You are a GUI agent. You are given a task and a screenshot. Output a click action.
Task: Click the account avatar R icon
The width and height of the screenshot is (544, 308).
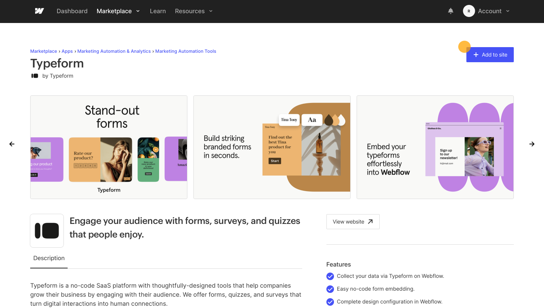pos(469,11)
